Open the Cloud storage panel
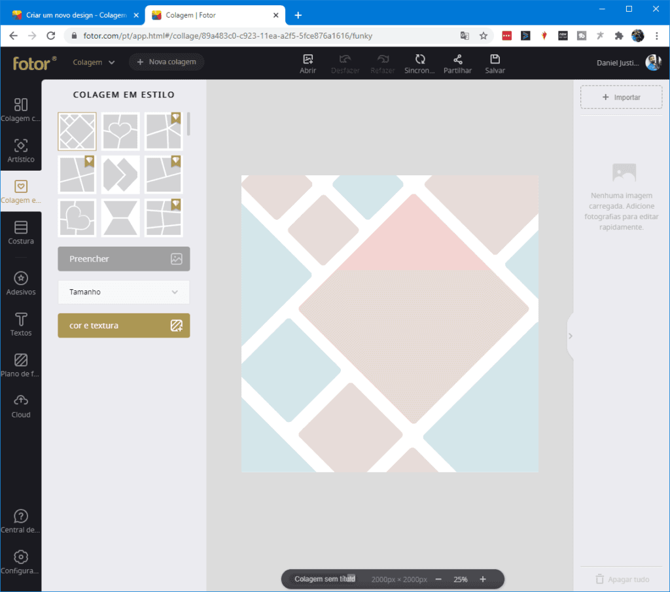670x592 pixels. click(x=21, y=406)
